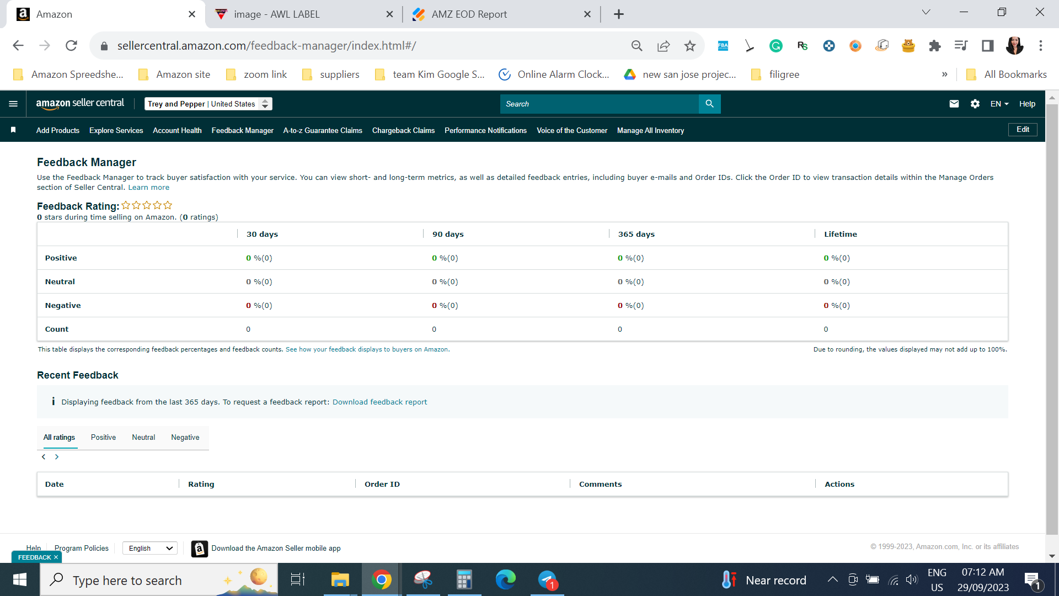Open the Grammarly extension icon

776,46
